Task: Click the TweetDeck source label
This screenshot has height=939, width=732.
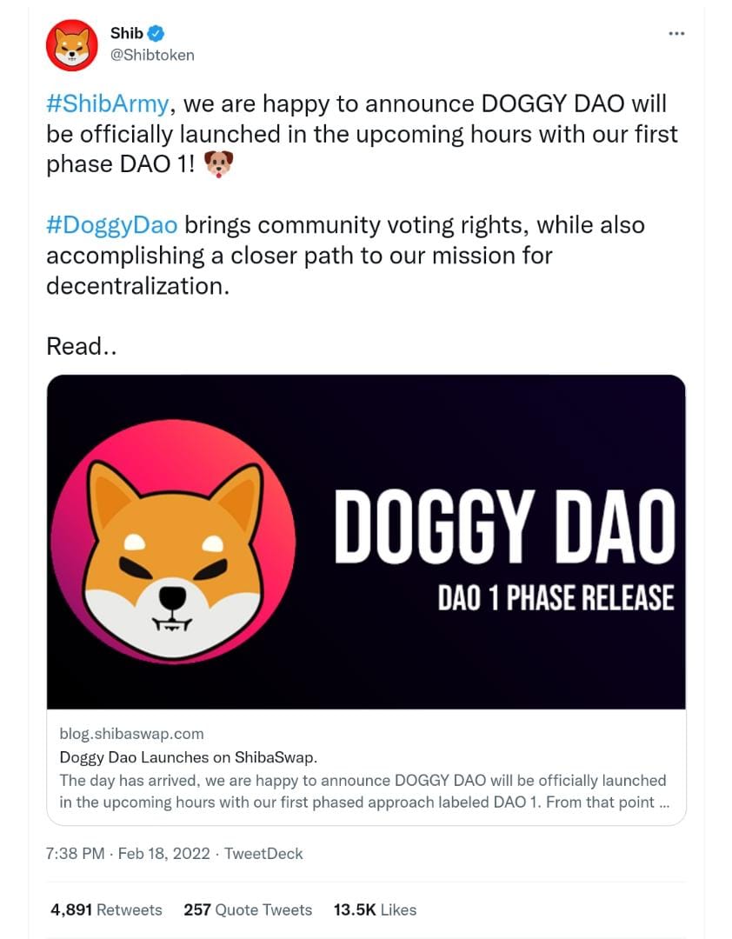Action: [264, 854]
